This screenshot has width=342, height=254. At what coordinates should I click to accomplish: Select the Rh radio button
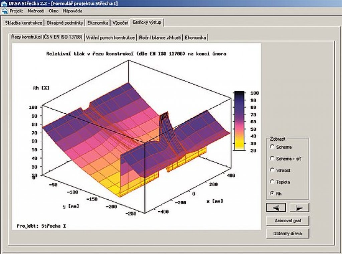[x=273, y=194]
